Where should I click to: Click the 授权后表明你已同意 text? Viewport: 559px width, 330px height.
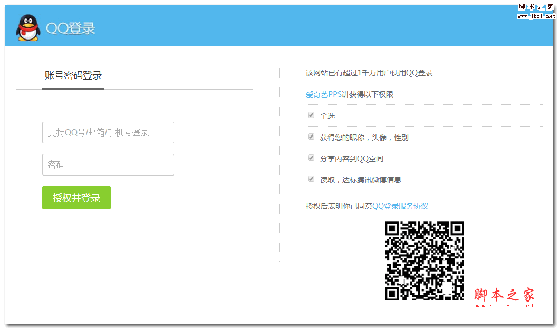[x=339, y=206]
